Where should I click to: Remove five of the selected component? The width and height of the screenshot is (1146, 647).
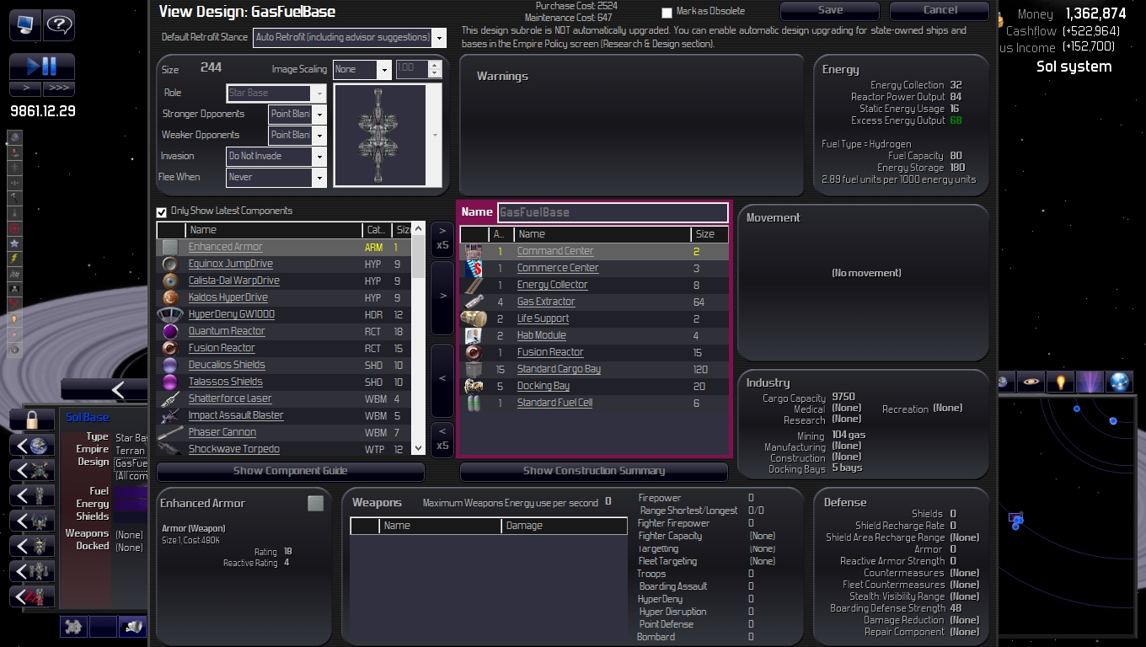click(x=442, y=439)
